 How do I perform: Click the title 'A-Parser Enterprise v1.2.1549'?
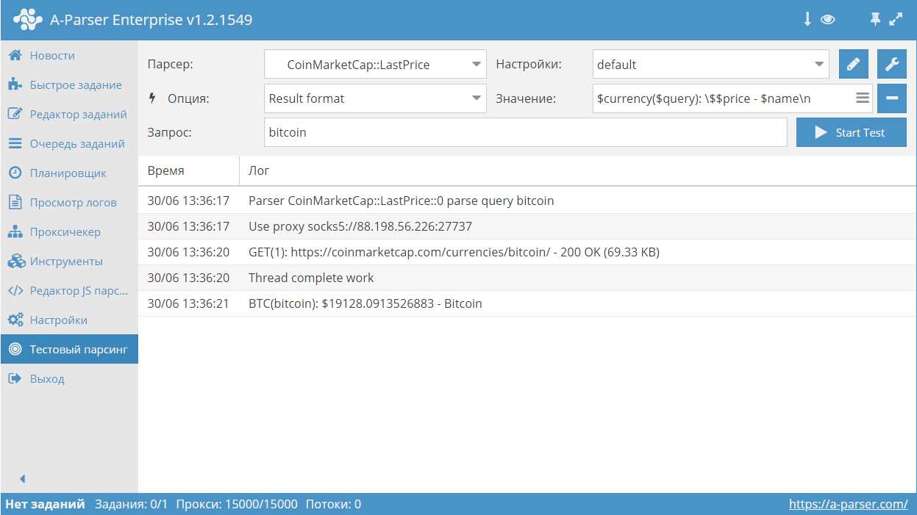click(x=151, y=20)
